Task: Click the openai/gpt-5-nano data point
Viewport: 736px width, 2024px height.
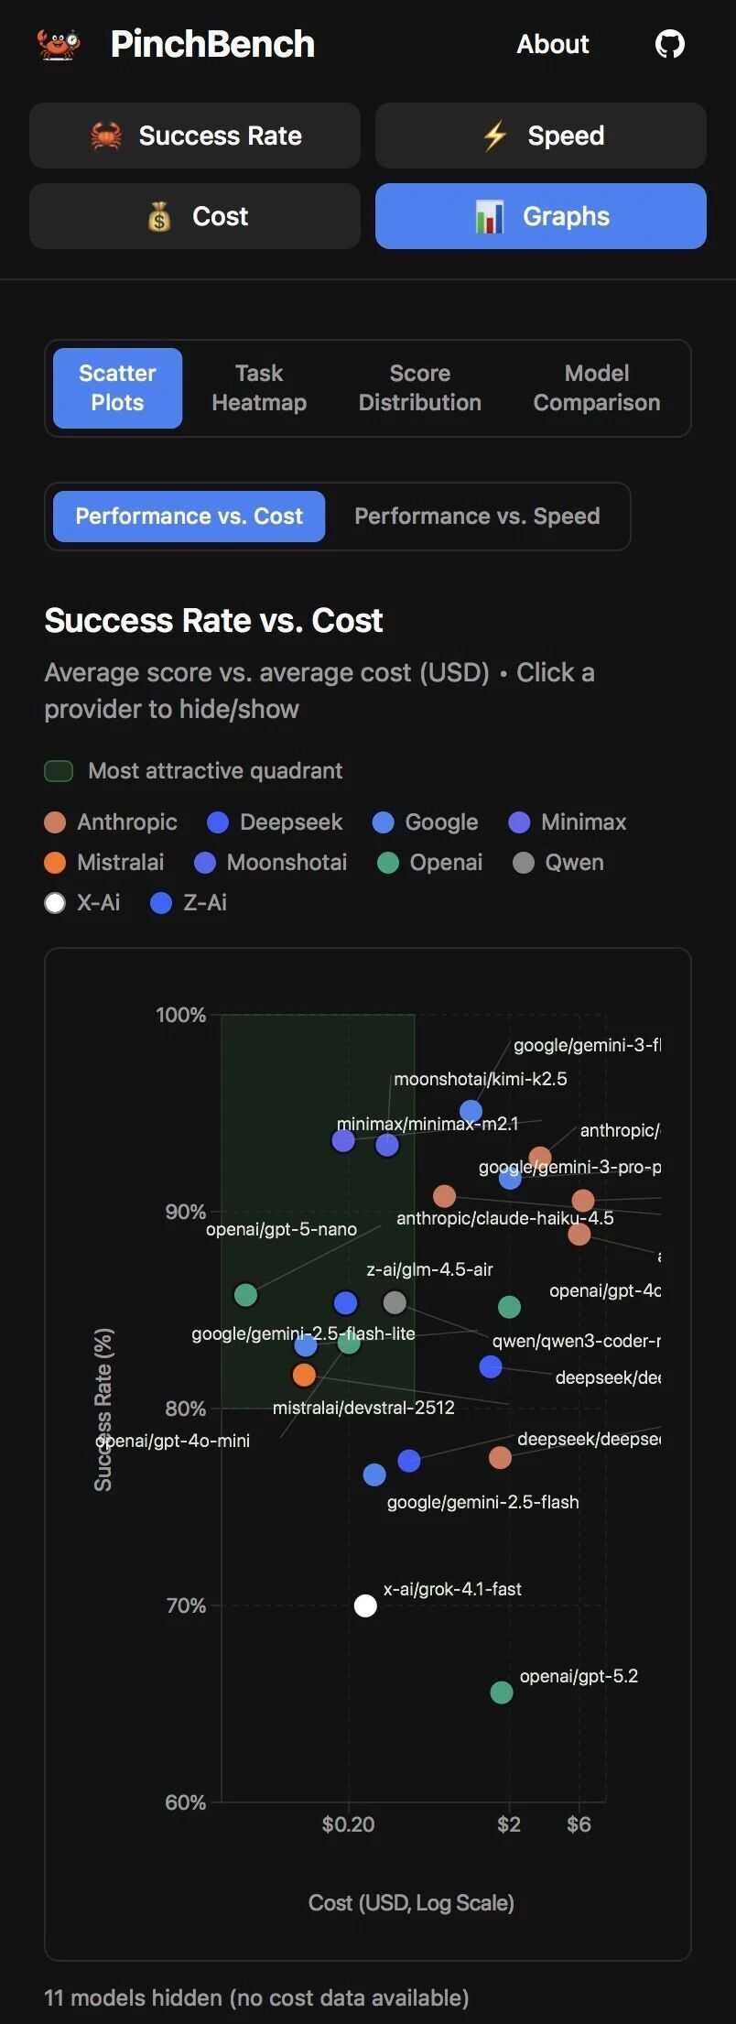Action: tap(245, 1295)
